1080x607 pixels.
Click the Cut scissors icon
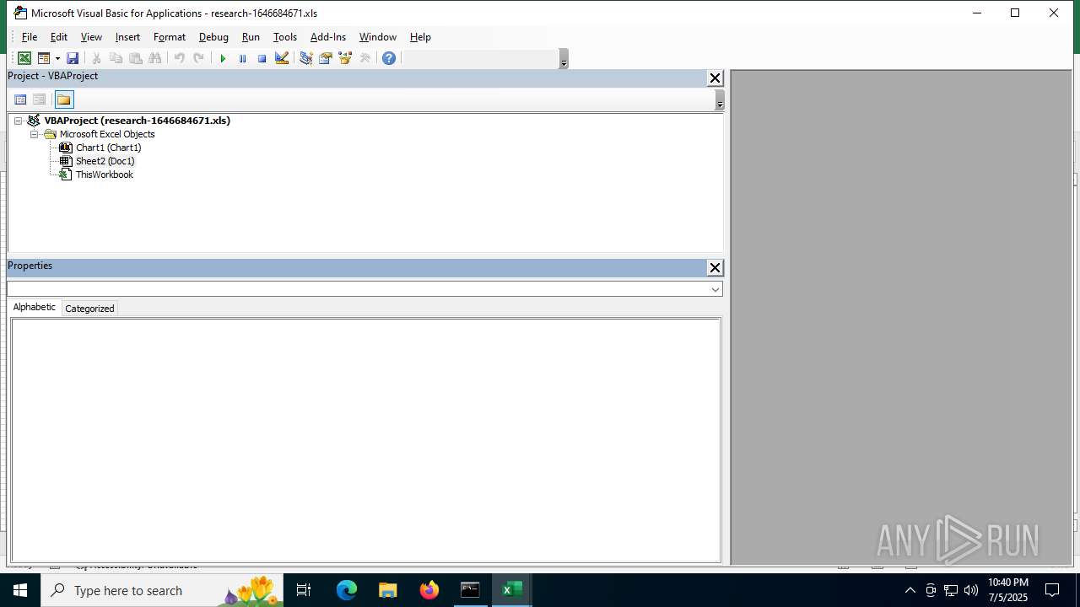pyautogui.click(x=96, y=58)
